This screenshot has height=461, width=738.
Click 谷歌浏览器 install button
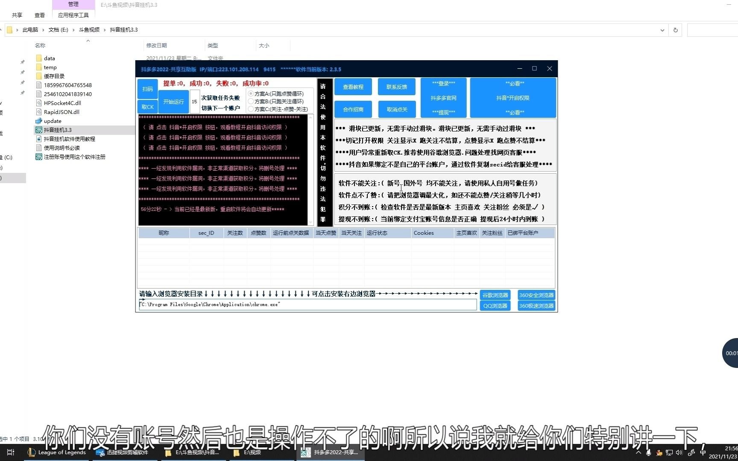pyautogui.click(x=495, y=295)
